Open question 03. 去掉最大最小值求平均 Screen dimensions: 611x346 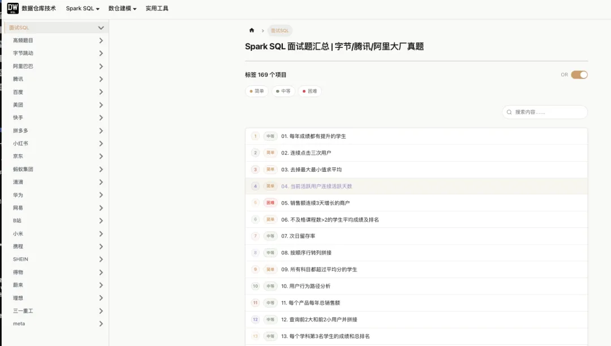click(x=416, y=170)
